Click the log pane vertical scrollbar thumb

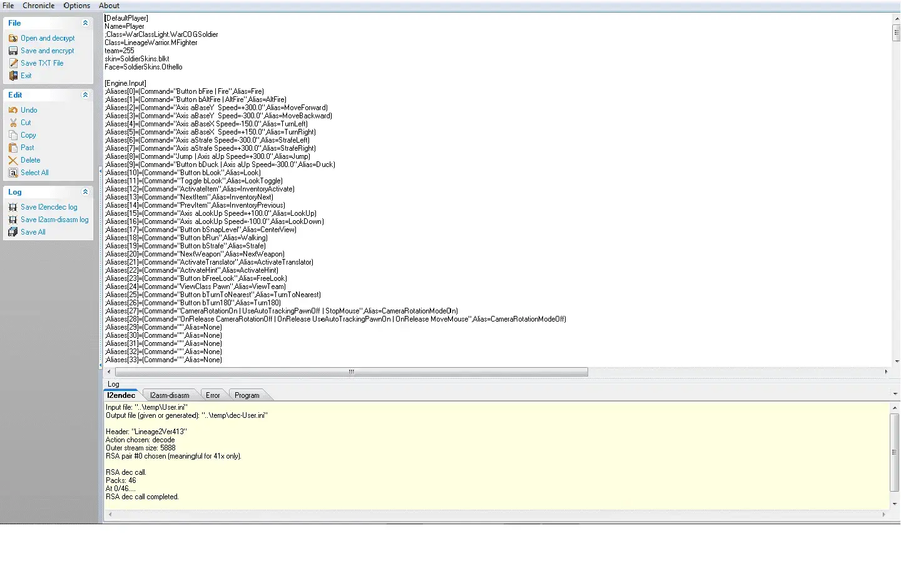(x=895, y=452)
